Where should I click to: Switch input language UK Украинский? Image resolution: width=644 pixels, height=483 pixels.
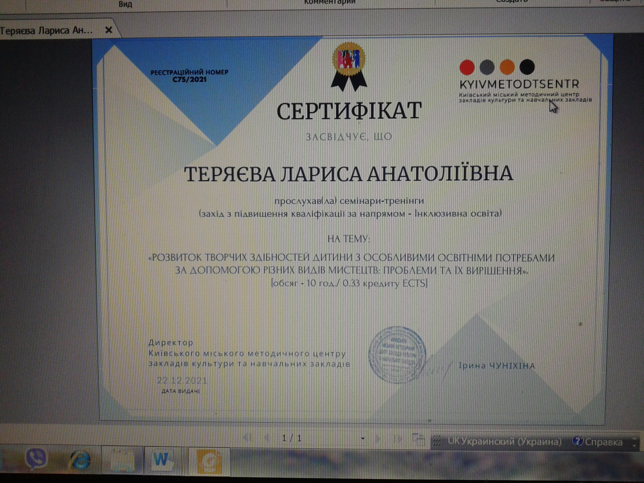point(504,441)
